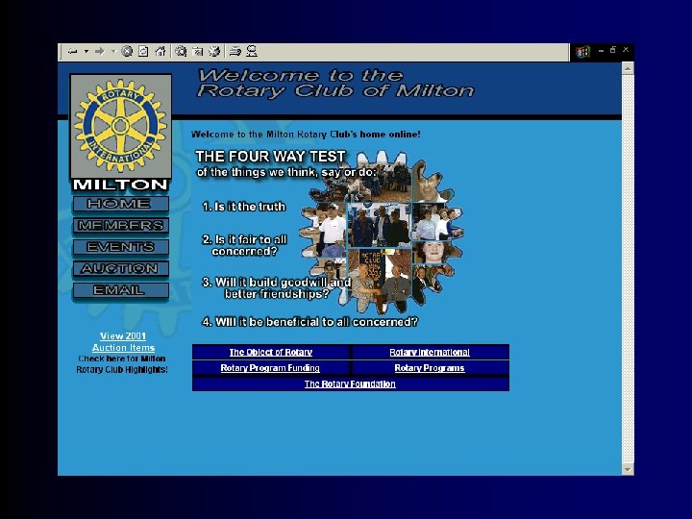
Task: Open the Rotary Program Funding link
Action: point(270,368)
